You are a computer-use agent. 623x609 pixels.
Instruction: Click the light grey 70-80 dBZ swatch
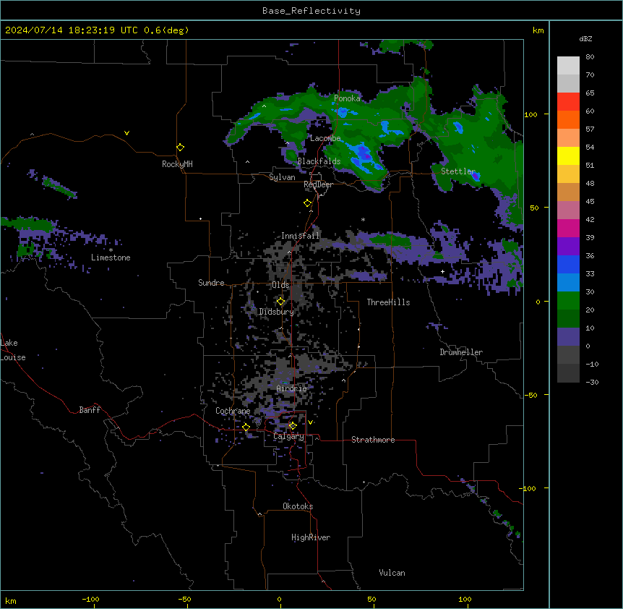coord(568,66)
